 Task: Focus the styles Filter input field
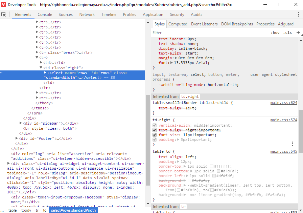(x=210, y=33)
